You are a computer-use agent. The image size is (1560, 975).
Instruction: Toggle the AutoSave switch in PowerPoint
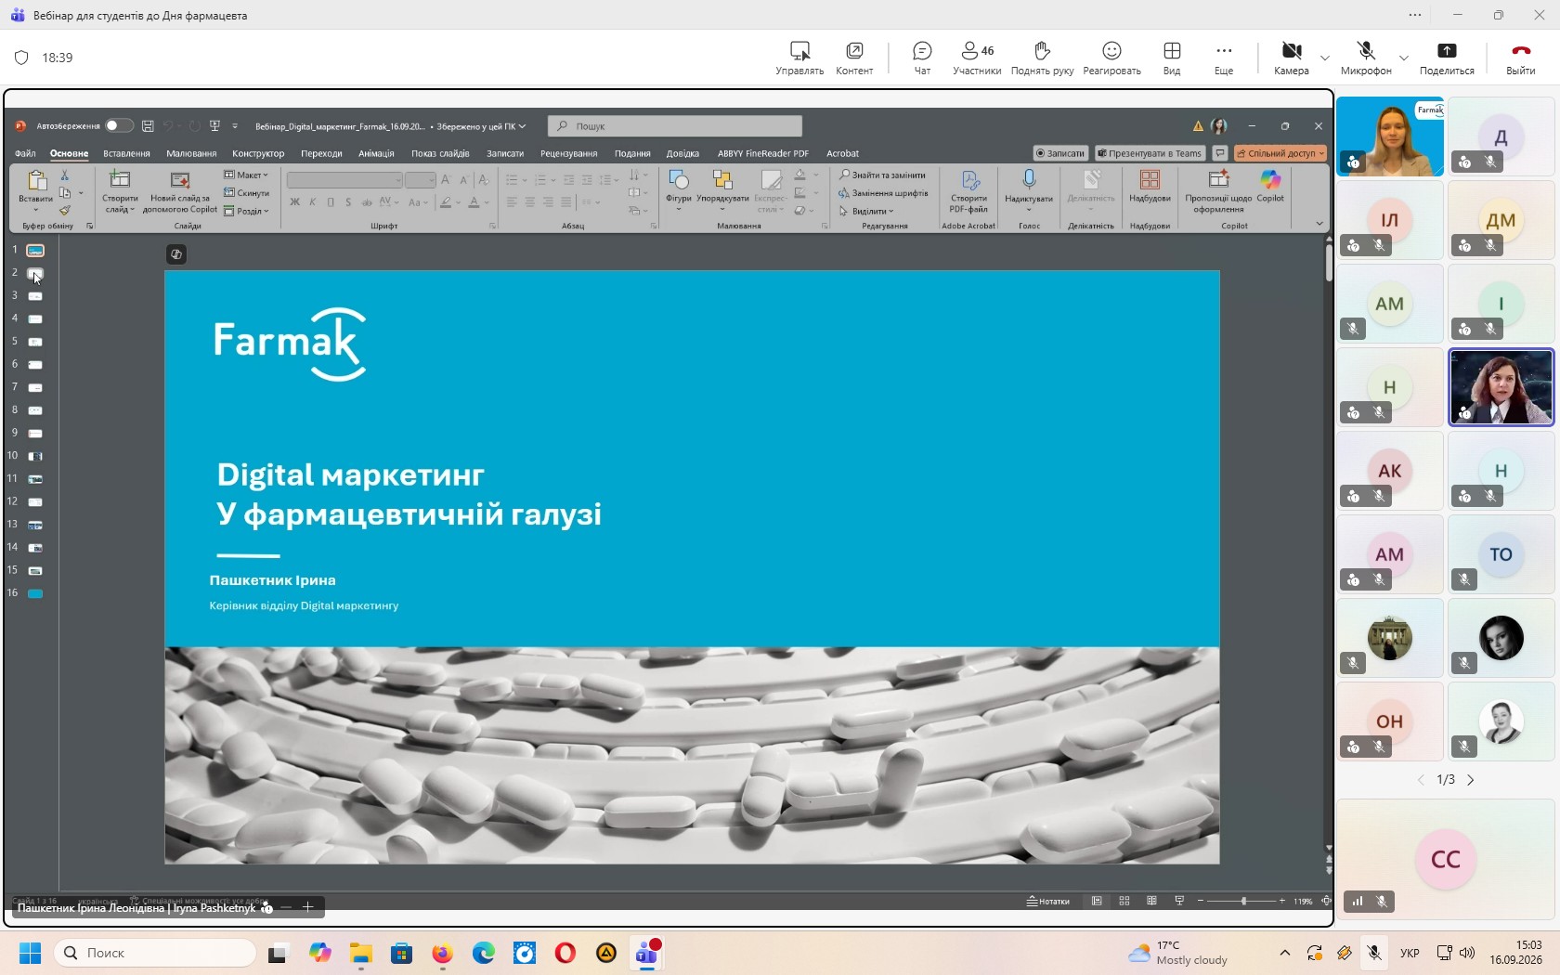click(x=118, y=125)
